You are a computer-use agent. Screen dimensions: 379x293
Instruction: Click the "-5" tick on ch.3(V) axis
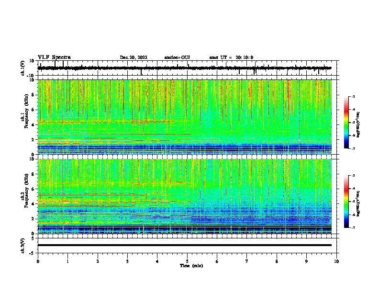click(32, 253)
